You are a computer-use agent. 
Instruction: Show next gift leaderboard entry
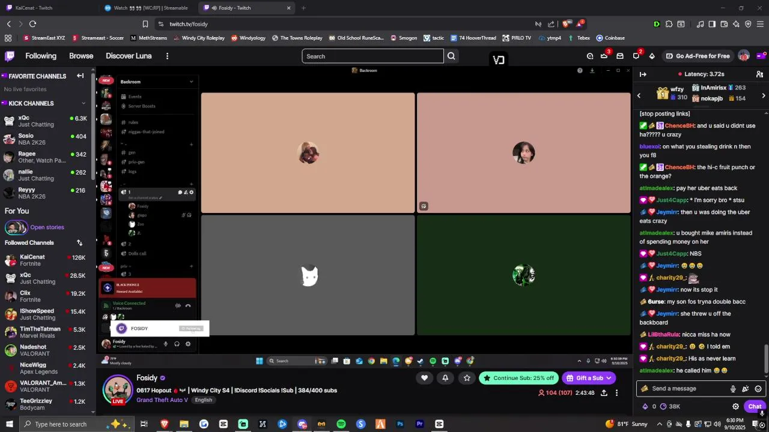(764, 96)
